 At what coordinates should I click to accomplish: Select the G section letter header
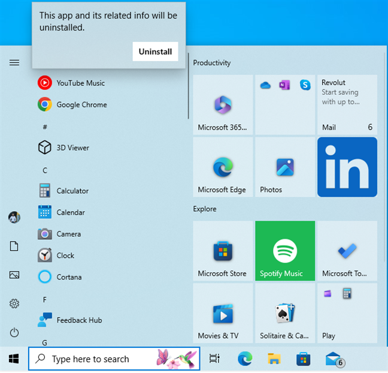[44, 342]
